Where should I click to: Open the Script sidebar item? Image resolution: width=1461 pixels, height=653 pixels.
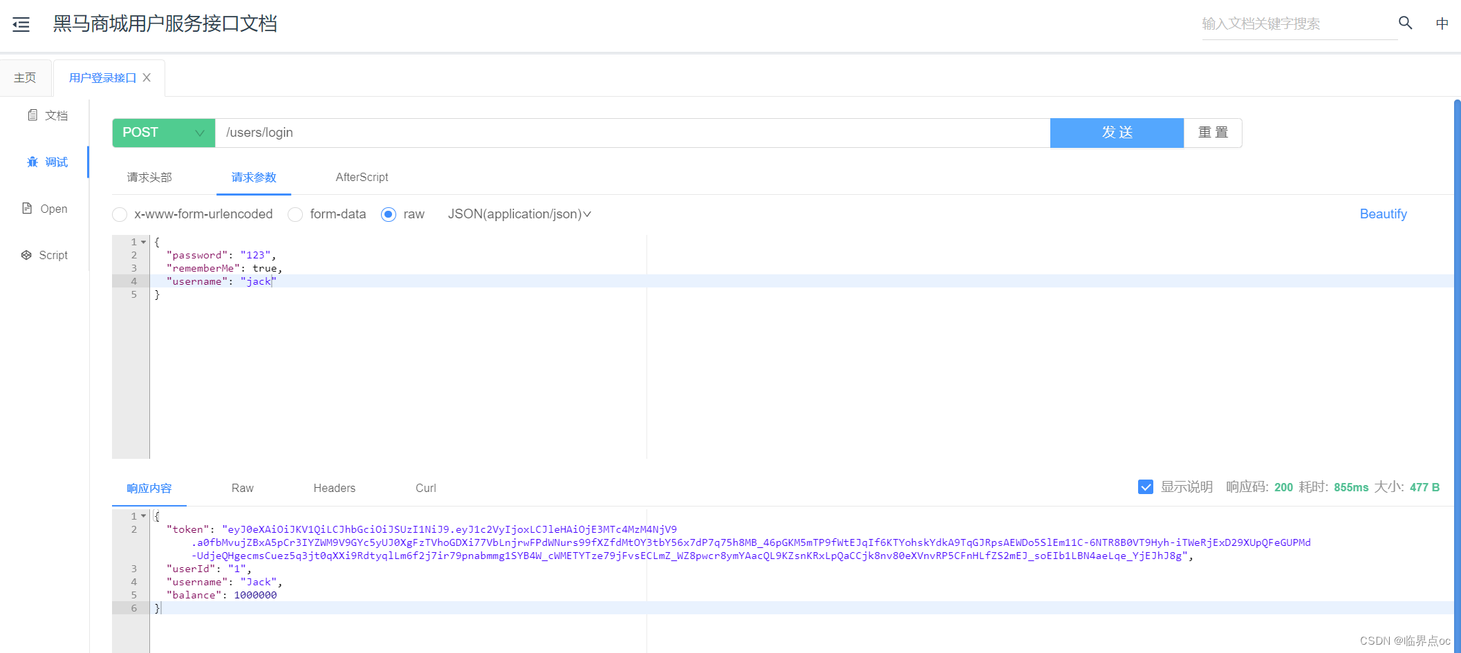(45, 255)
